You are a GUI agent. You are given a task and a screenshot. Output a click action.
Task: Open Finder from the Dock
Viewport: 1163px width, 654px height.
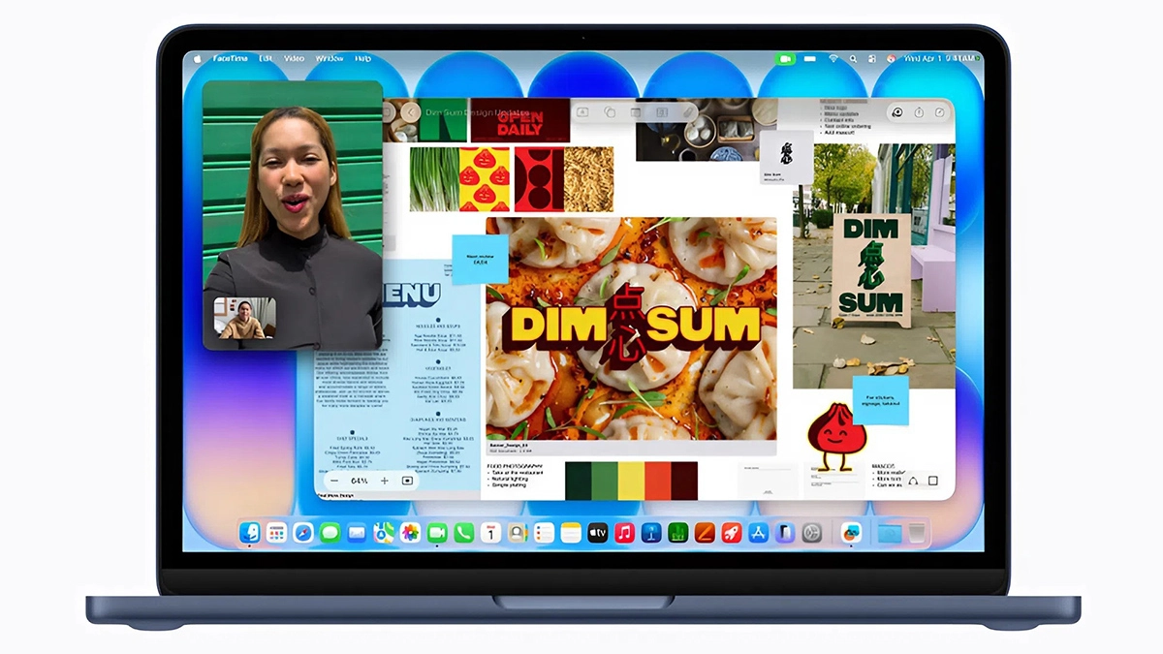tap(250, 532)
